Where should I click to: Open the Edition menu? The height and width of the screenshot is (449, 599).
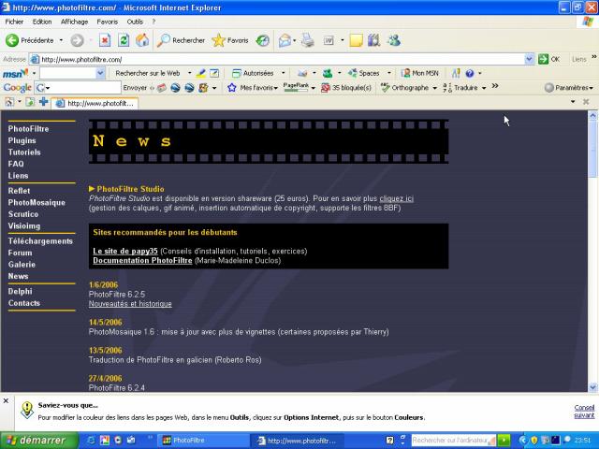click(42, 22)
